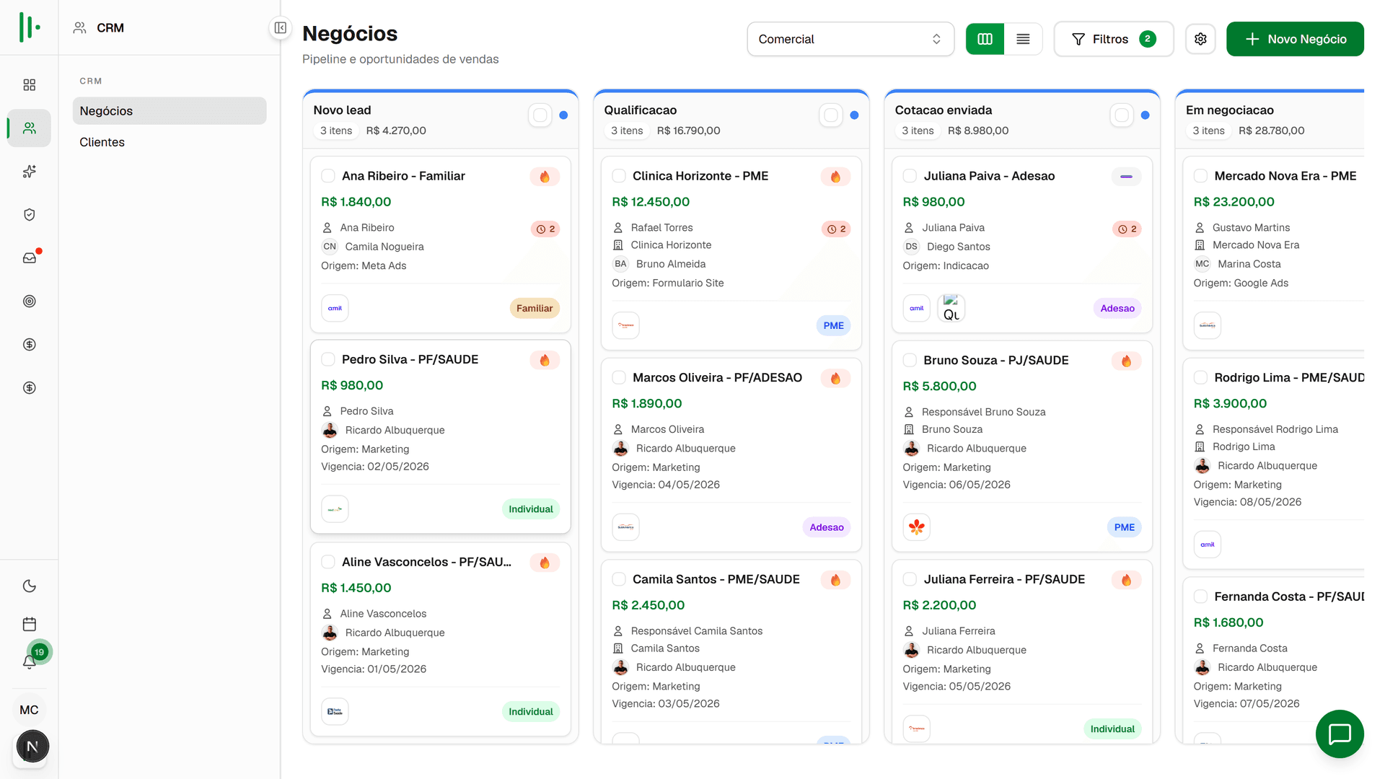Image resolution: width=1385 pixels, height=779 pixels.
Task: Click pending badge on Juliana Paiva card
Action: point(1127,229)
